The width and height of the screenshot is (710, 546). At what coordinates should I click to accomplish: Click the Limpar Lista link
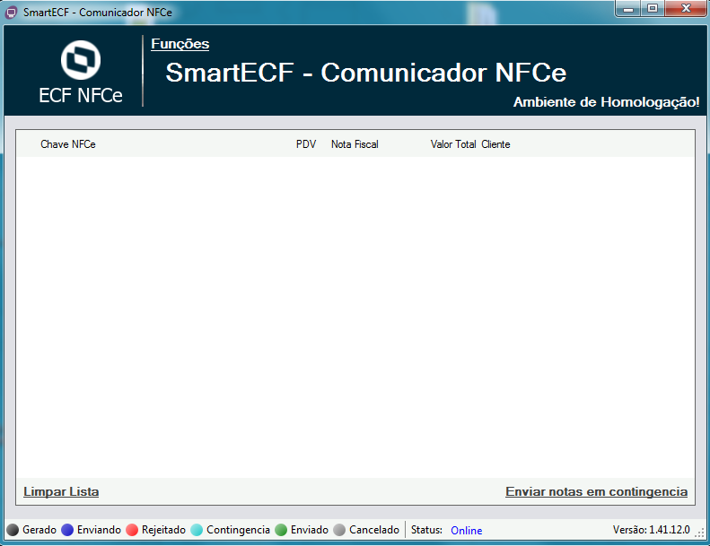click(x=61, y=491)
